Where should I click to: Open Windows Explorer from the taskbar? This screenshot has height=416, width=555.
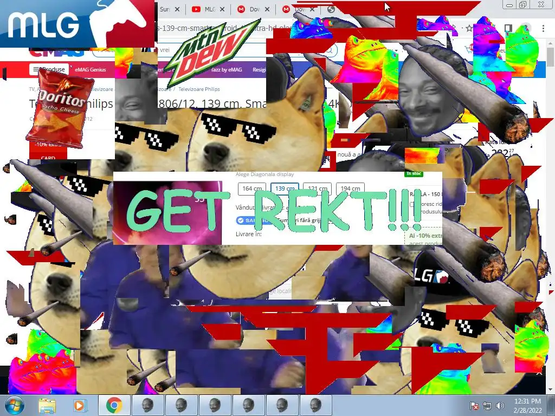[x=47, y=406]
